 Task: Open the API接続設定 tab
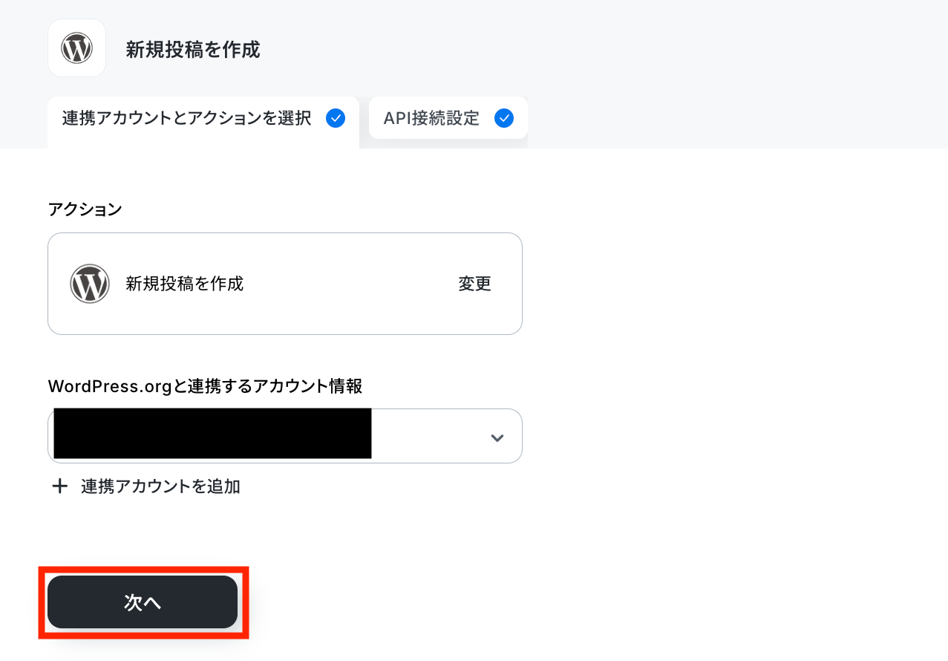[x=448, y=118]
